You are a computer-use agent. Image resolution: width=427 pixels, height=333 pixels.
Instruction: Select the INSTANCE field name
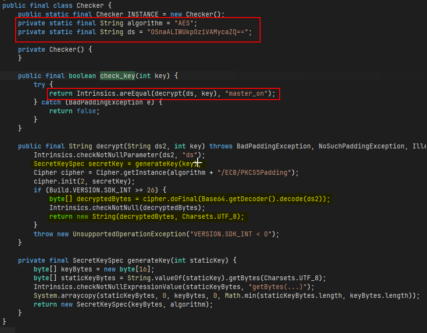[142, 14]
